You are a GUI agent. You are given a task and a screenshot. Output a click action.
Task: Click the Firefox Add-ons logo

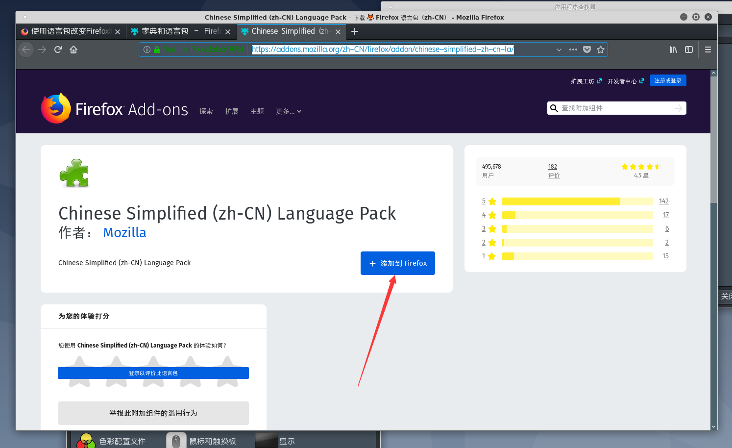point(115,109)
